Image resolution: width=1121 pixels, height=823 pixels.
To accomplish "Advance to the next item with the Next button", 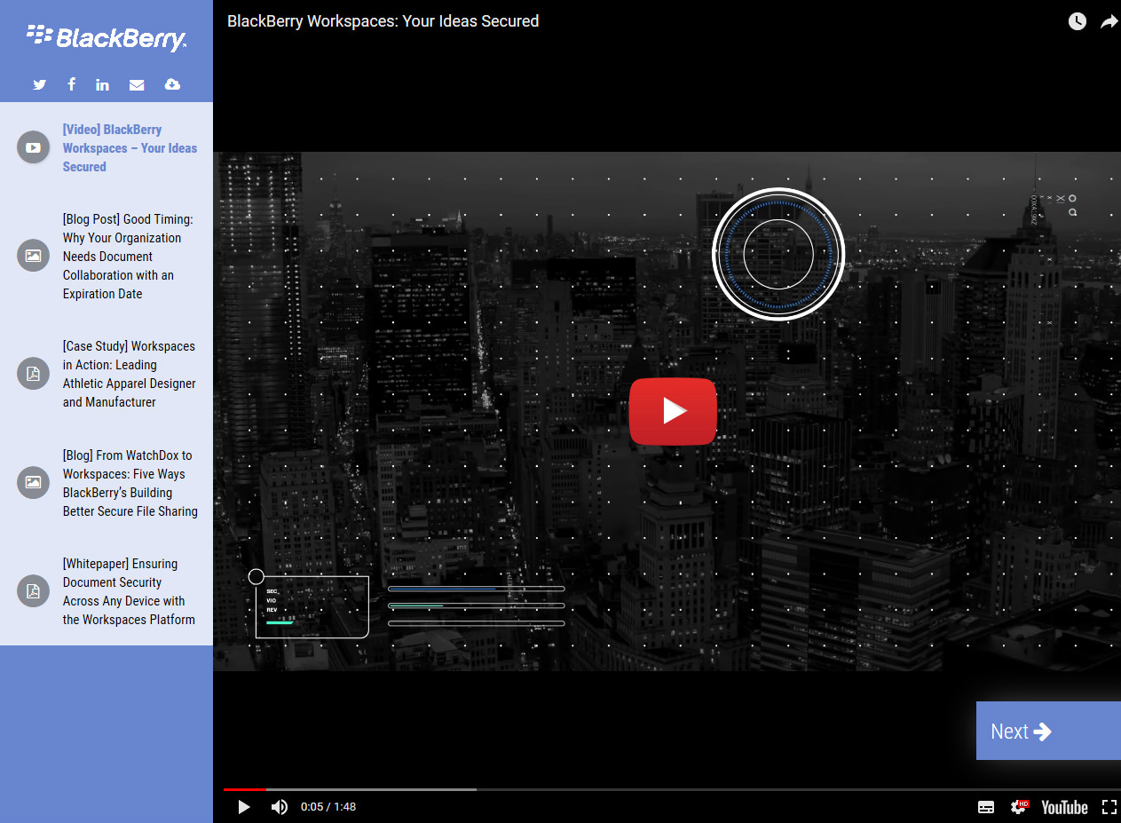I will pyautogui.click(x=1022, y=731).
